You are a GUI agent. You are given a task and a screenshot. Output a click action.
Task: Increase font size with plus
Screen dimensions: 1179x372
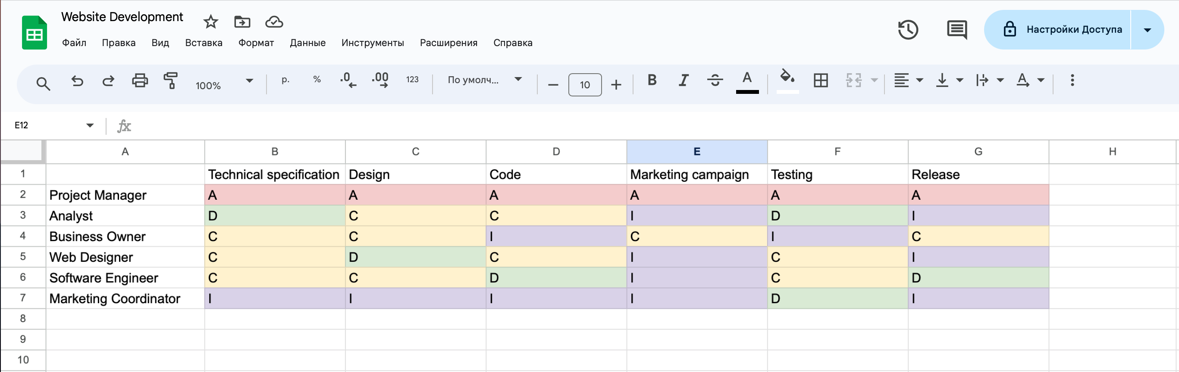click(616, 84)
